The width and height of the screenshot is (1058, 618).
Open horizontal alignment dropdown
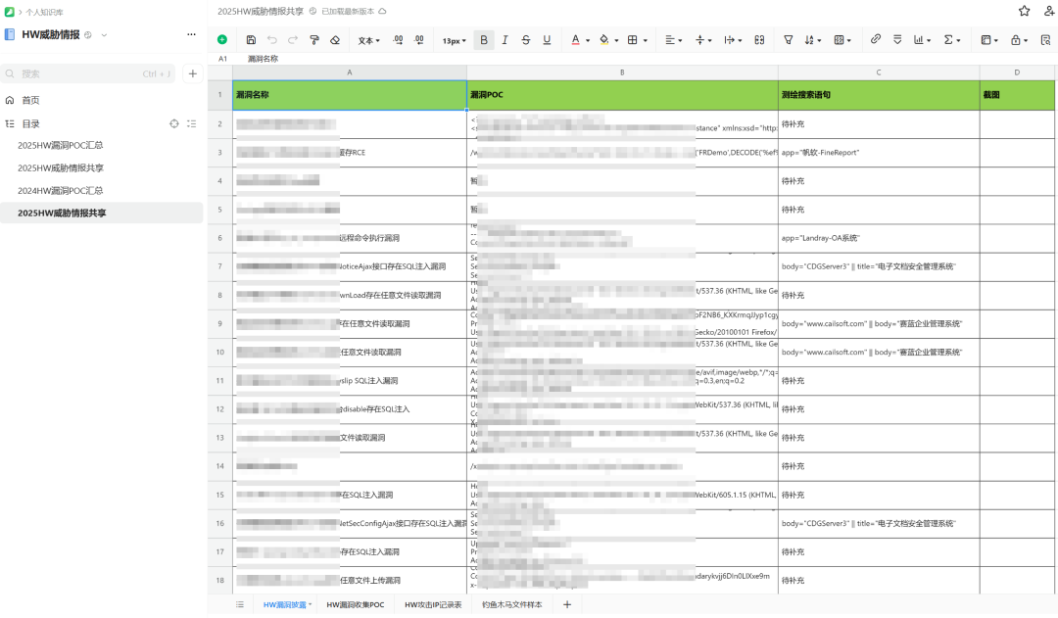tap(673, 40)
